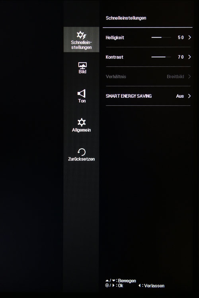
Task: Click the Verlassen exit text
Action: click(x=154, y=286)
